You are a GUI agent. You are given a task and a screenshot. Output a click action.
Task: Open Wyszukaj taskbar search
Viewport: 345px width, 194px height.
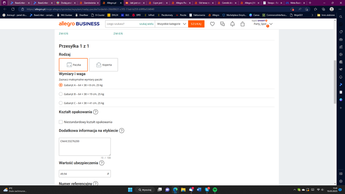coord(145,190)
